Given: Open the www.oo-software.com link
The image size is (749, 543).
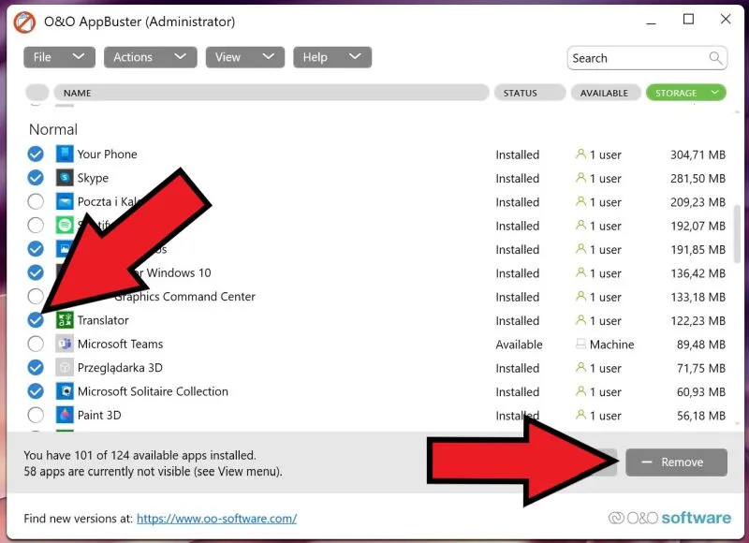Looking at the screenshot, I should click(217, 518).
